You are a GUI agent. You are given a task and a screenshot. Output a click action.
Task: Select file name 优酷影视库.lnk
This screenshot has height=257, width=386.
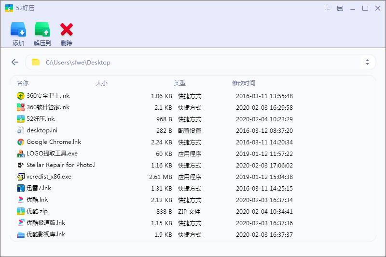coord(46,234)
